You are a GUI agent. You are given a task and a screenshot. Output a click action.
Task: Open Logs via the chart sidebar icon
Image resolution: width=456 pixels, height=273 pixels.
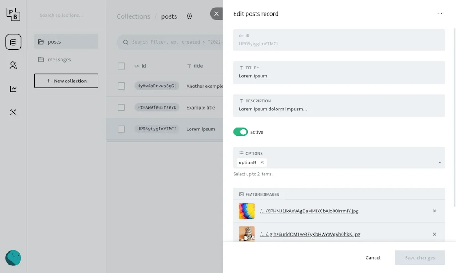[13, 89]
